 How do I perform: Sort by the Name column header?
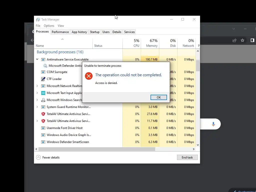pos(63,43)
